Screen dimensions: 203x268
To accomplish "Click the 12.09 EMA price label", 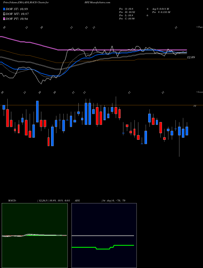I will point(191,57).
